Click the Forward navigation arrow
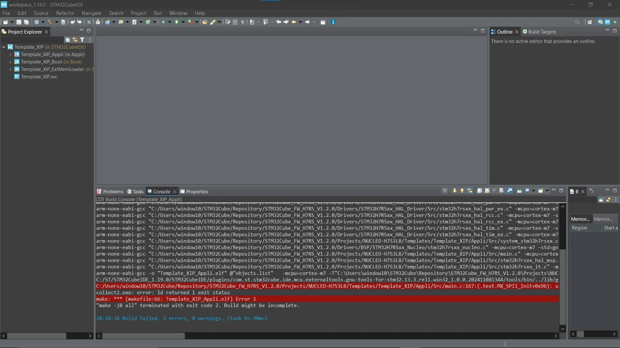Image resolution: width=620 pixels, height=348 pixels. (307, 22)
